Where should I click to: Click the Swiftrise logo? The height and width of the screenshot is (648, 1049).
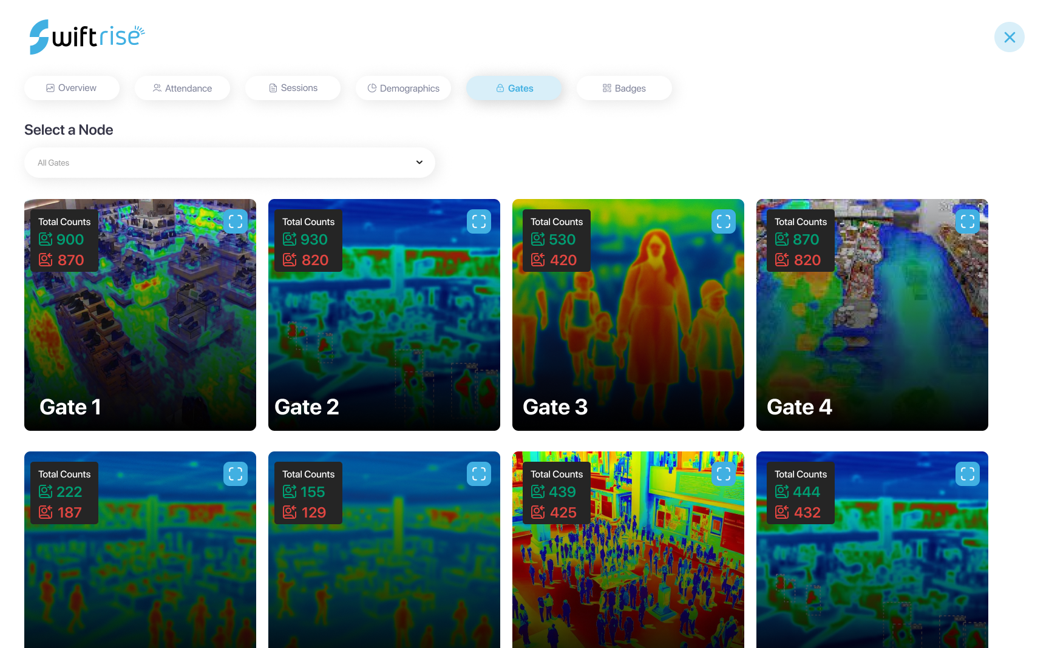pos(87,36)
